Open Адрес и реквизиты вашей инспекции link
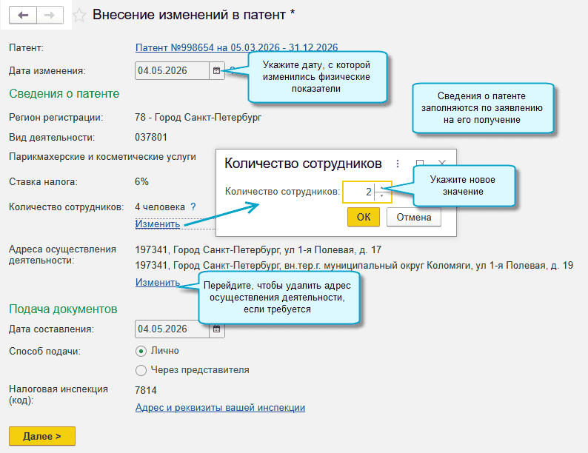Image resolution: width=588 pixels, height=453 pixels. (220, 408)
